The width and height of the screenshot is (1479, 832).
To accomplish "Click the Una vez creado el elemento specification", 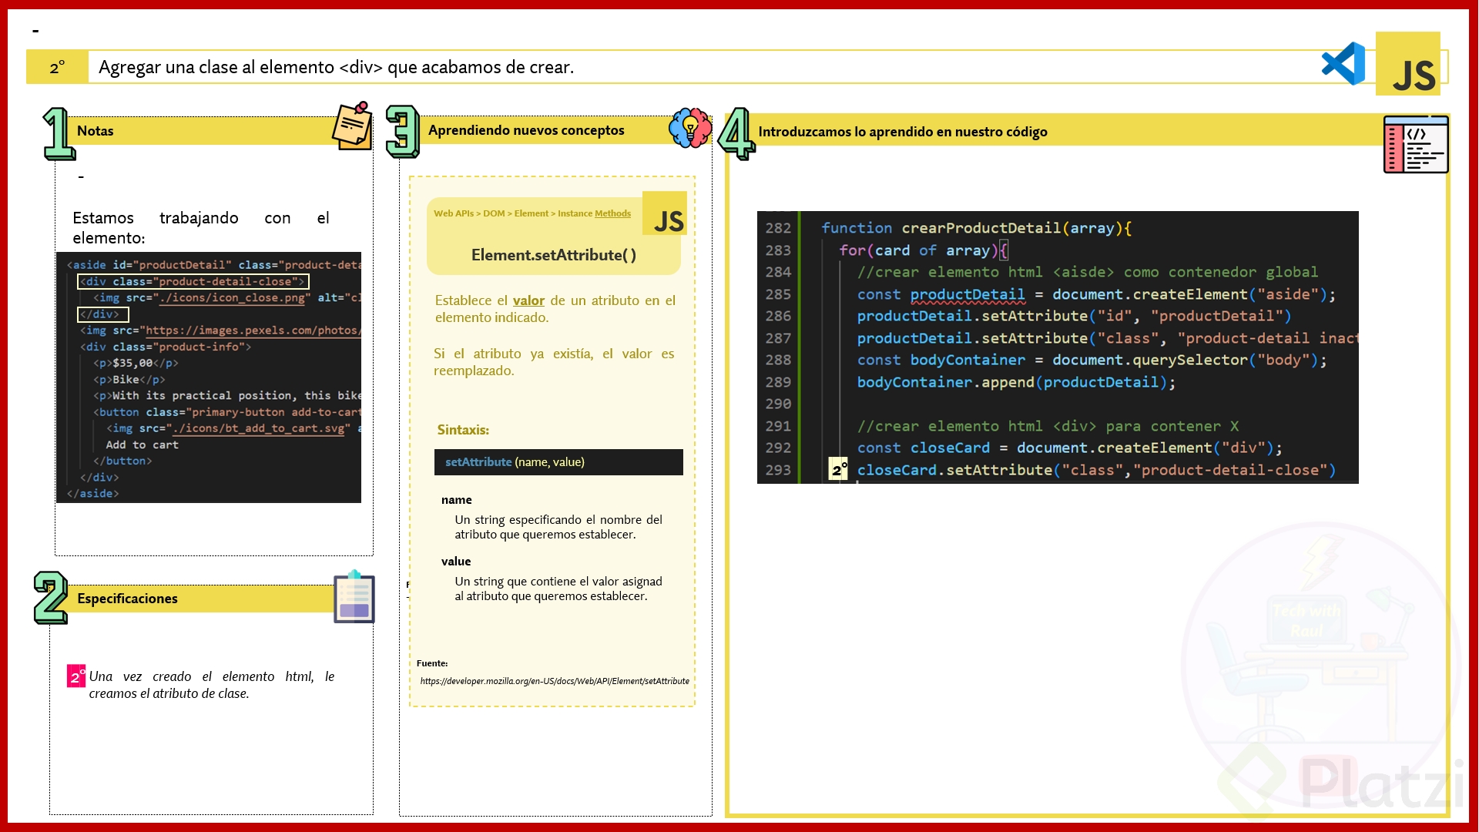I will (x=212, y=685).
